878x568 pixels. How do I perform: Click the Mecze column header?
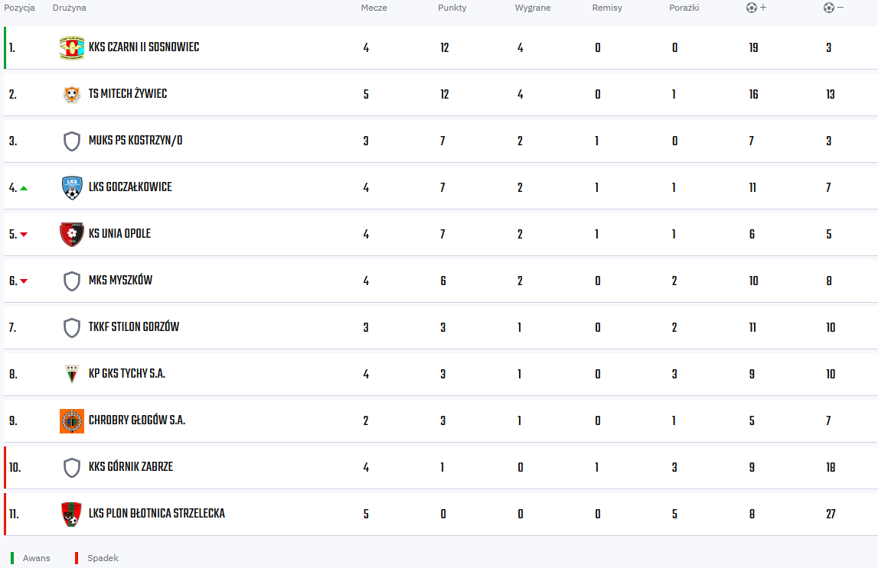(x=374, y=8)
